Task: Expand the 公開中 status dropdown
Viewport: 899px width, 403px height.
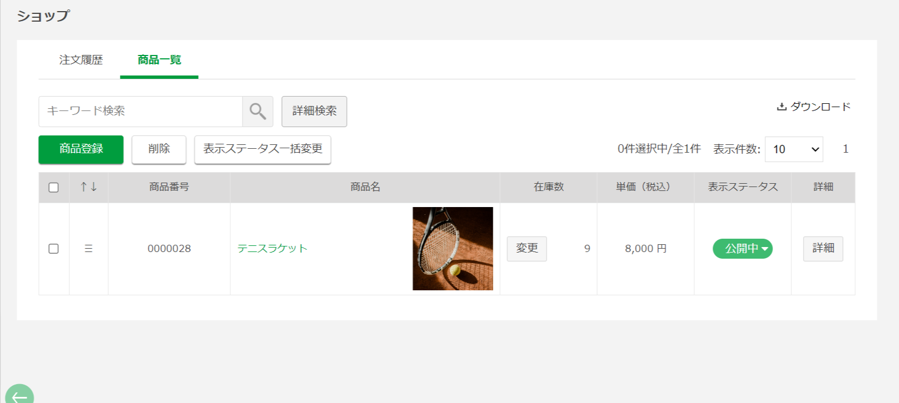Action: [x=743, y=249]
